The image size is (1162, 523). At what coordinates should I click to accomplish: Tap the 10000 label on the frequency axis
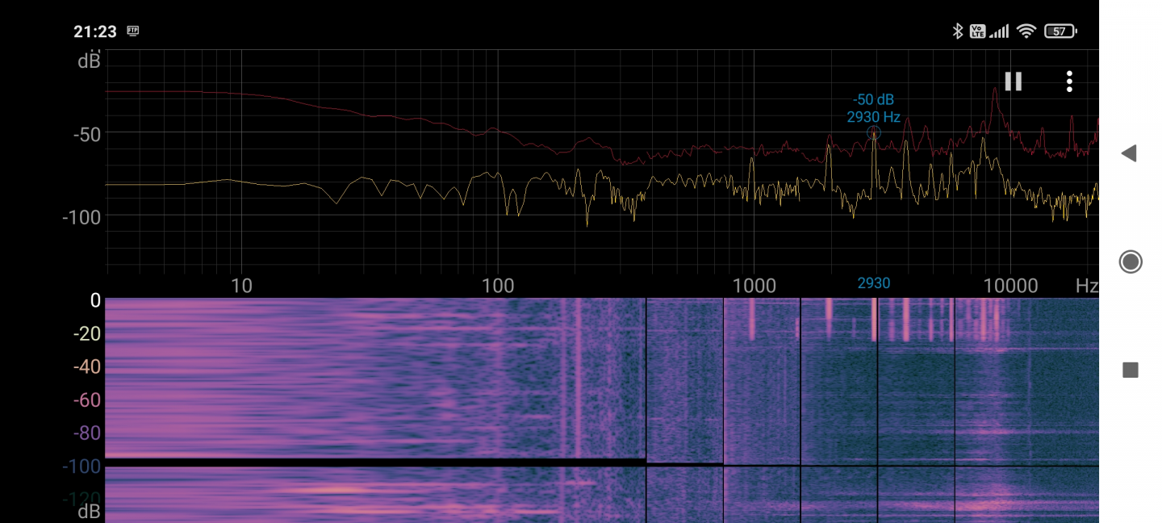1010,286
